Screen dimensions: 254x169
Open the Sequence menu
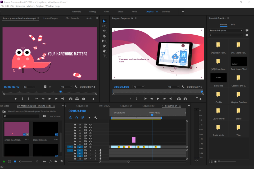point(20,6)
